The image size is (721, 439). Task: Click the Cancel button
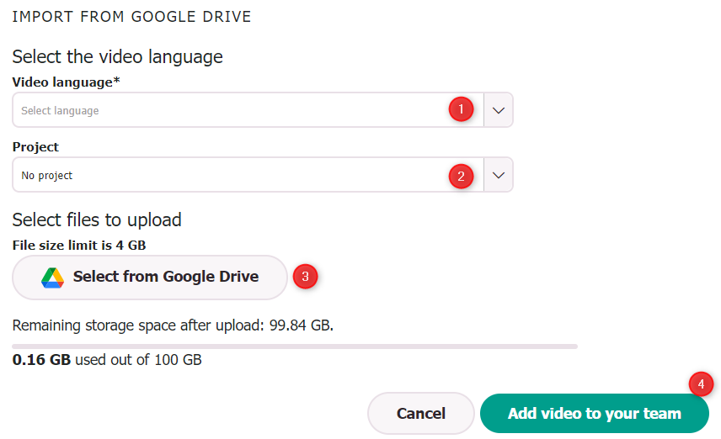pyautogui.click(x=421, y=413)
